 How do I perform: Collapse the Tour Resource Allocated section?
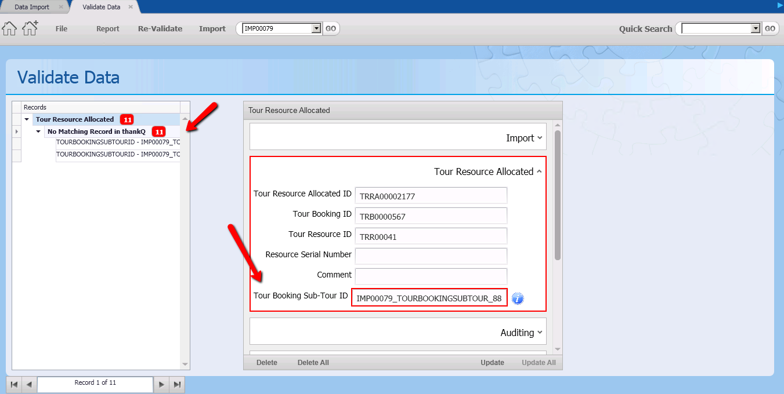487,172
